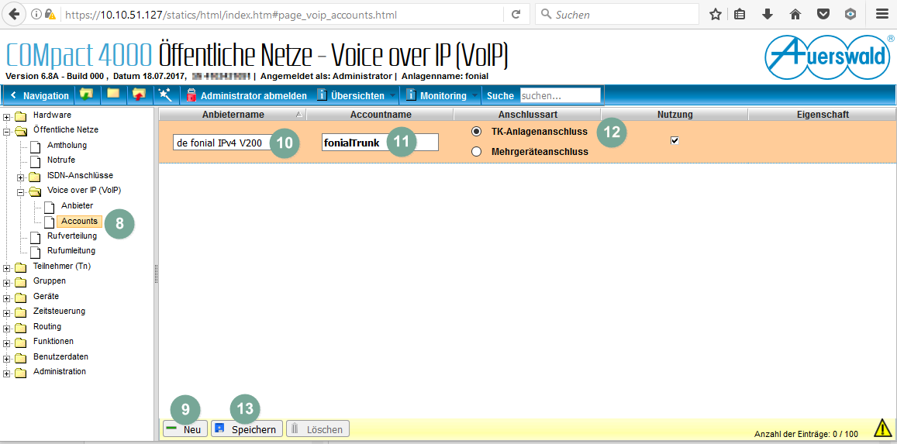Click the Eigenschaft column header
The width and height of the screenshot is (897, 444).
(x=822, y=114)
